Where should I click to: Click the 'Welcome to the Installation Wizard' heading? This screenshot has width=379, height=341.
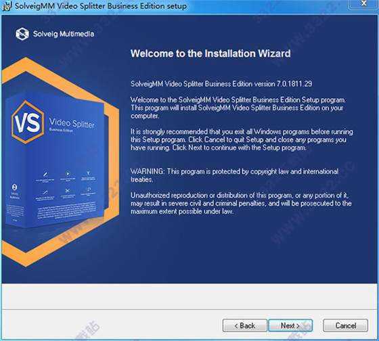[x=210, y=53]
